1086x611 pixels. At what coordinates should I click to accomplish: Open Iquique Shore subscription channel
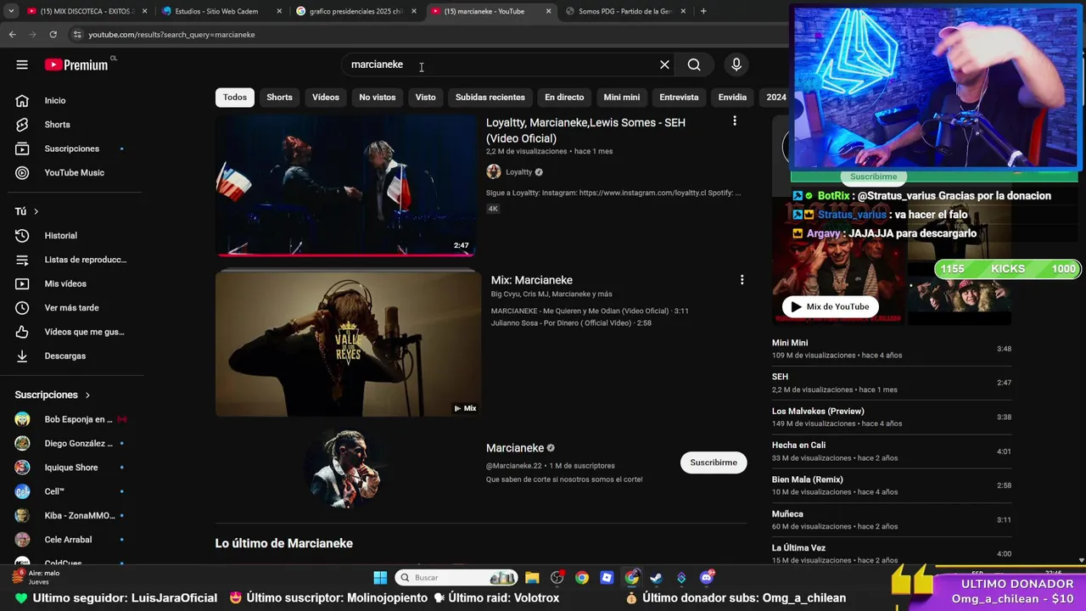coord(71,468)
